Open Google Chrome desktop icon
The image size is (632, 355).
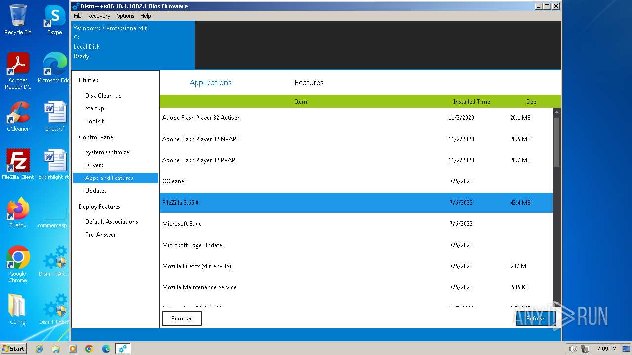tap(18, 264)
